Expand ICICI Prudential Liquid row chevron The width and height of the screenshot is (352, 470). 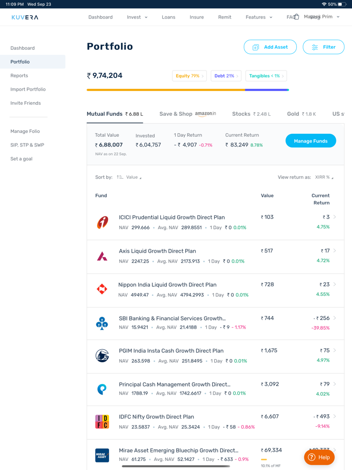(x=334, y=217)
